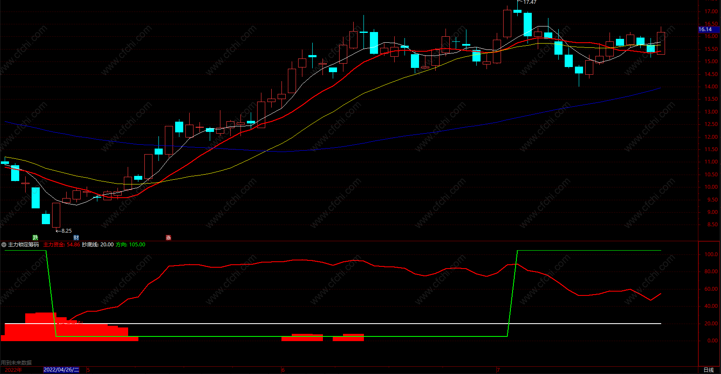
Task: Click the 8.50 price axis label
Action: tap(712, 225)
